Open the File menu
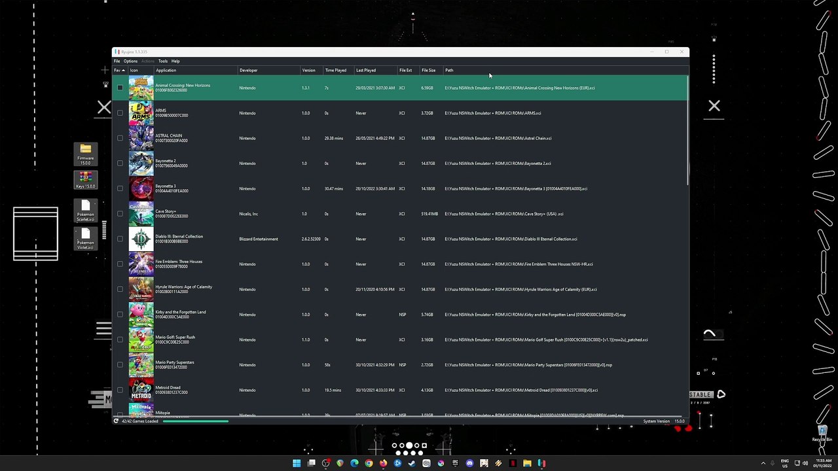 117,61
